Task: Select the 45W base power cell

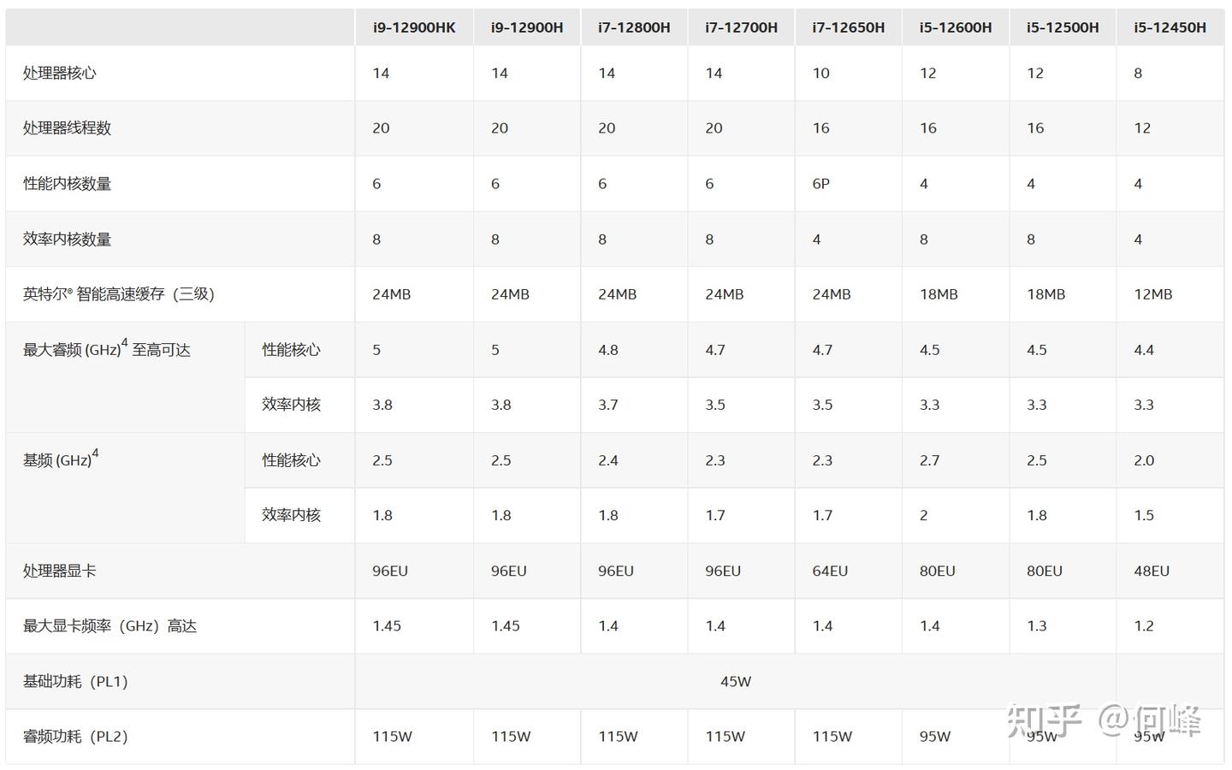Action: pos(736,682)
